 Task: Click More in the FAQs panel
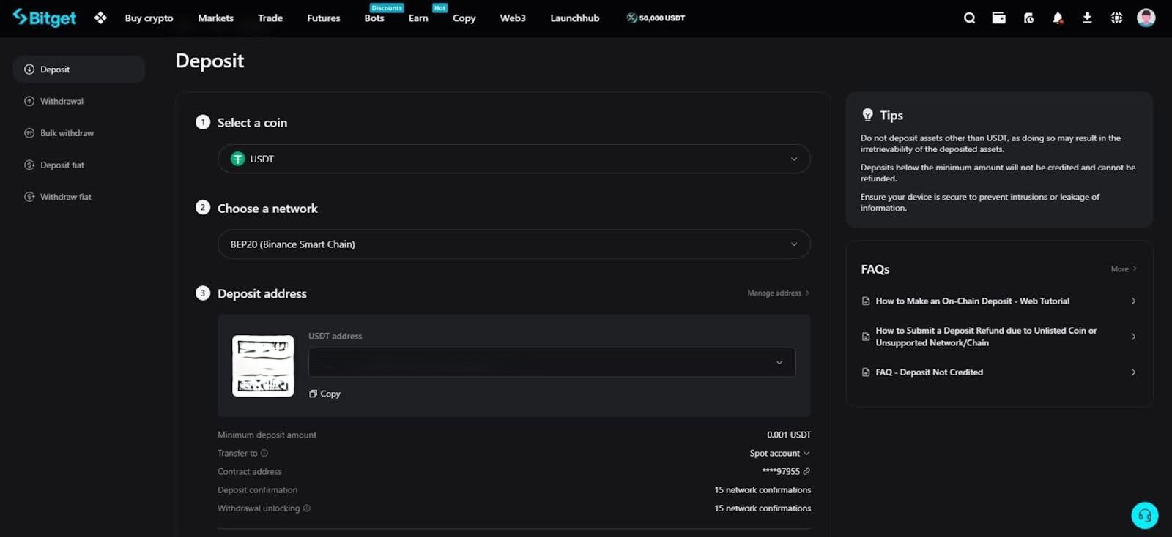pos(1124,269)
